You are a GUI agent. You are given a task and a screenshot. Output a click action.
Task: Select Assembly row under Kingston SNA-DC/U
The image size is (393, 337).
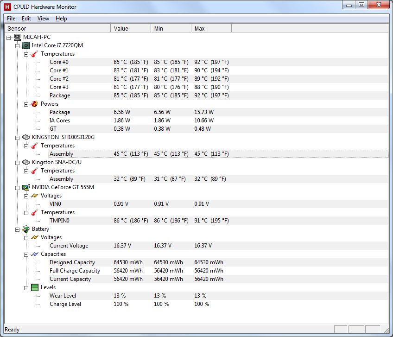coord(218,179)
